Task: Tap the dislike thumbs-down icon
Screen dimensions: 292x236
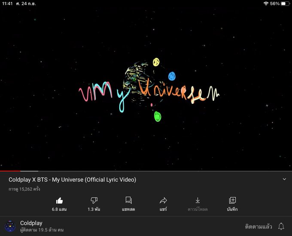Action: [x=94, y=200]
